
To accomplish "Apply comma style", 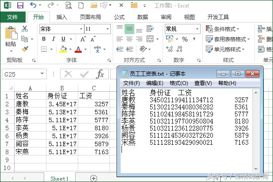I will [x=194, y=39].
